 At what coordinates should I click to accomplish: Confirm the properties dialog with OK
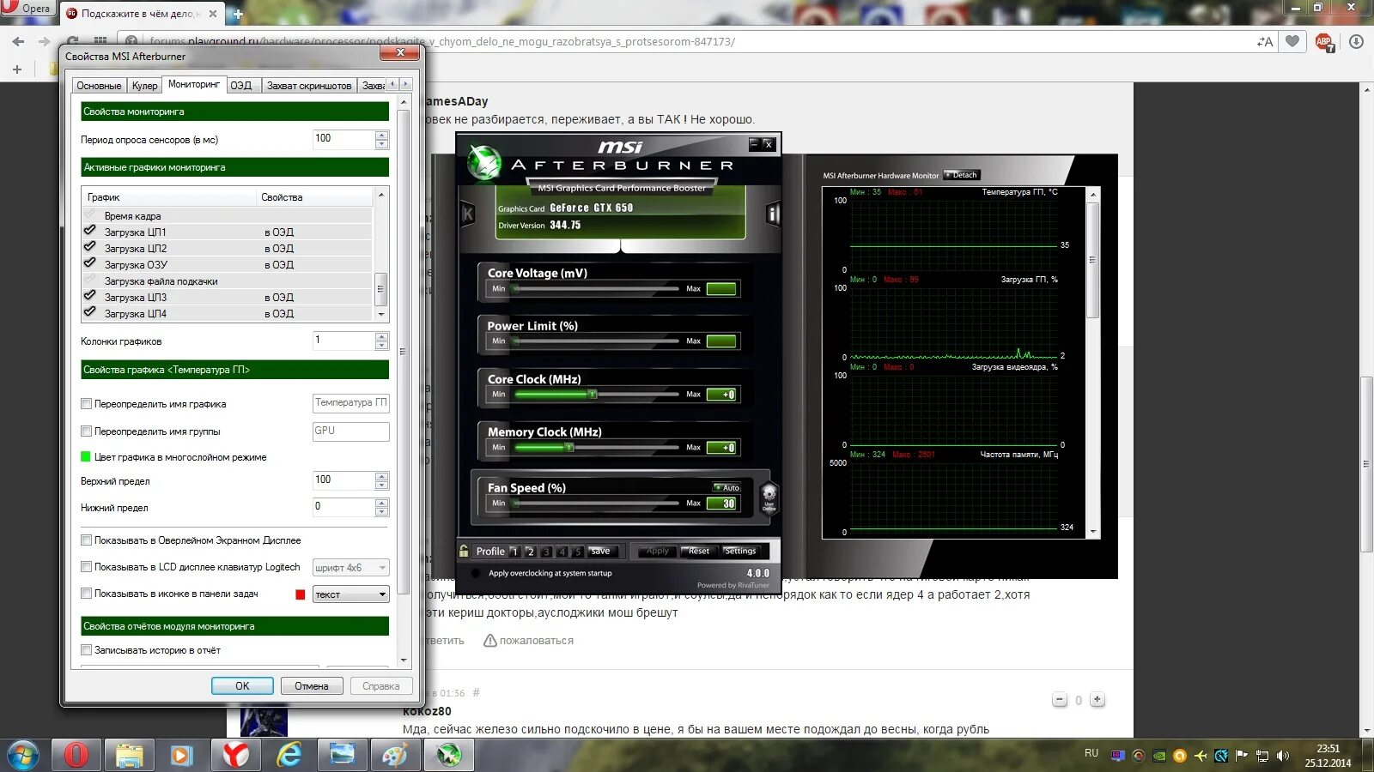[x=242, y=686]
